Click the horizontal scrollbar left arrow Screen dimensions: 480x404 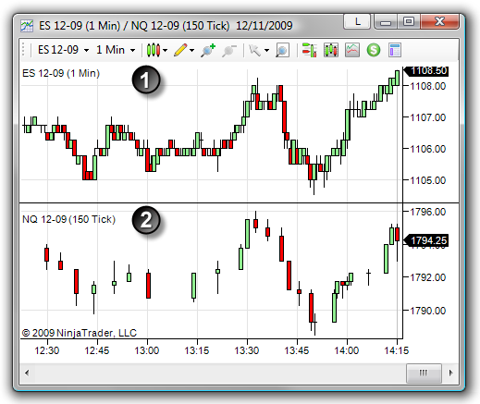point(27,373)
